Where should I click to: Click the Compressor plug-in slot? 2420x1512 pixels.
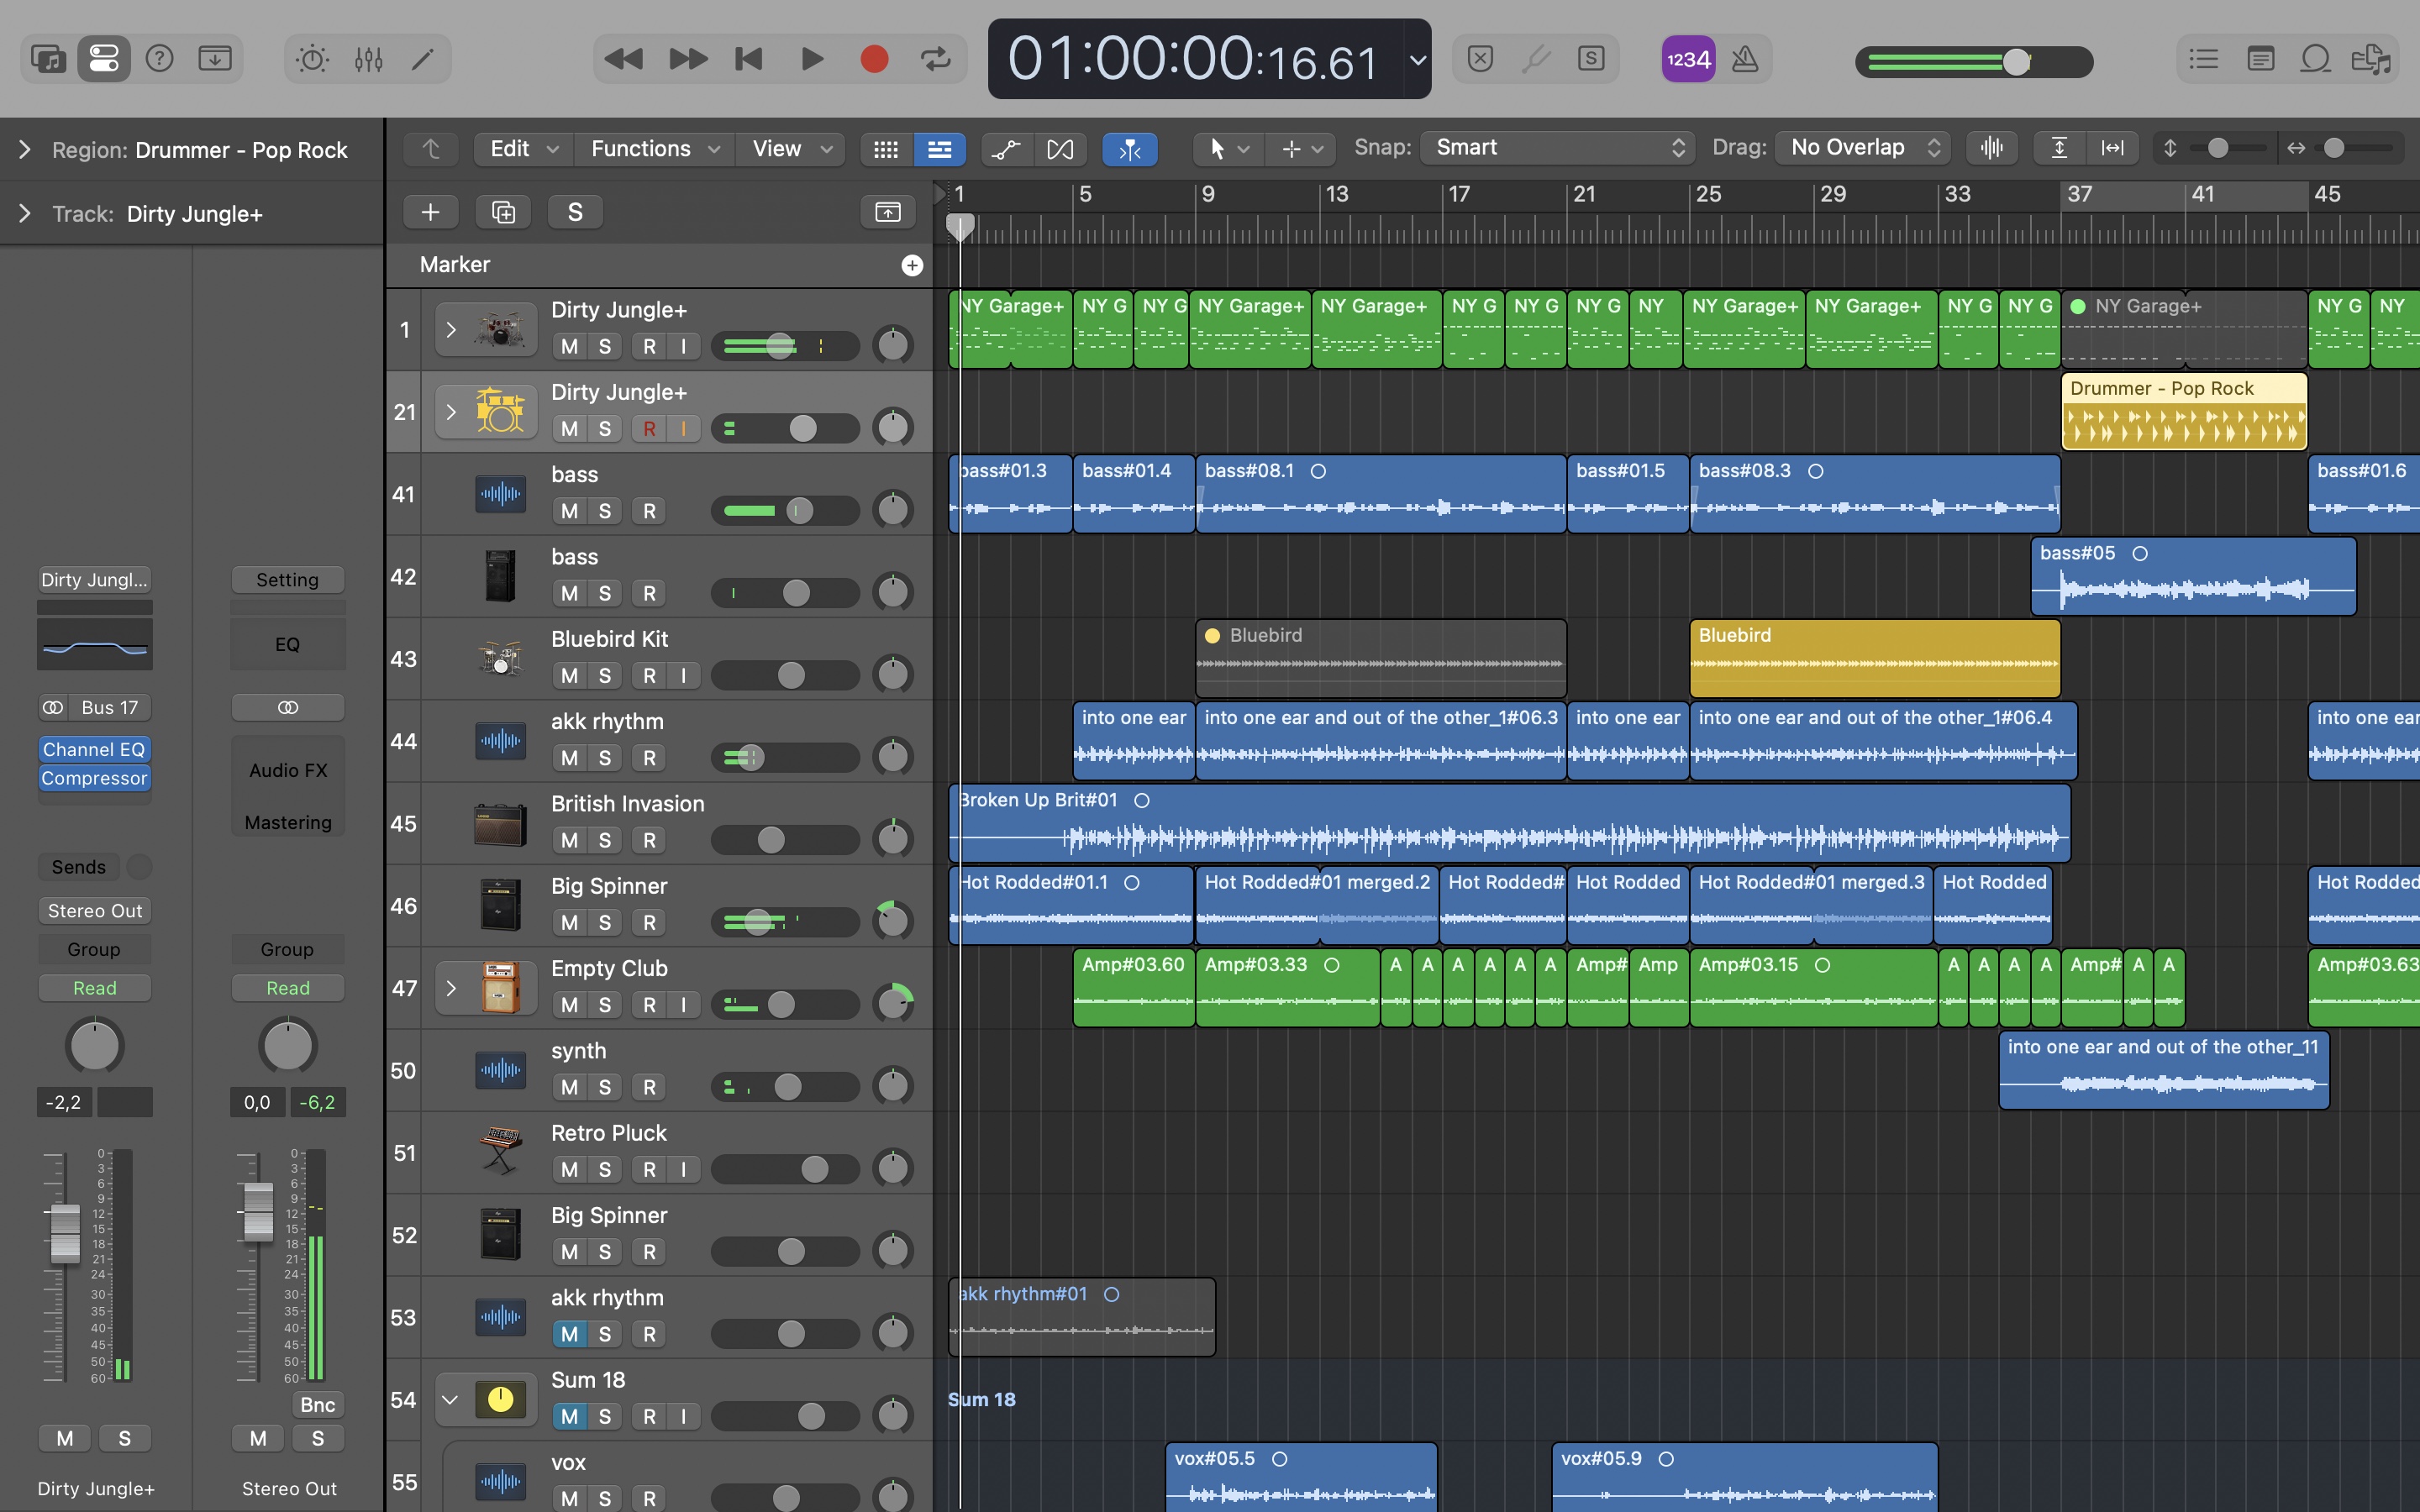(x=94, y=778)
